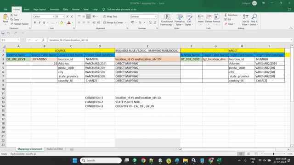Decrease font size with the smaller A icon
294x165 pixels.
coord(72,16)
